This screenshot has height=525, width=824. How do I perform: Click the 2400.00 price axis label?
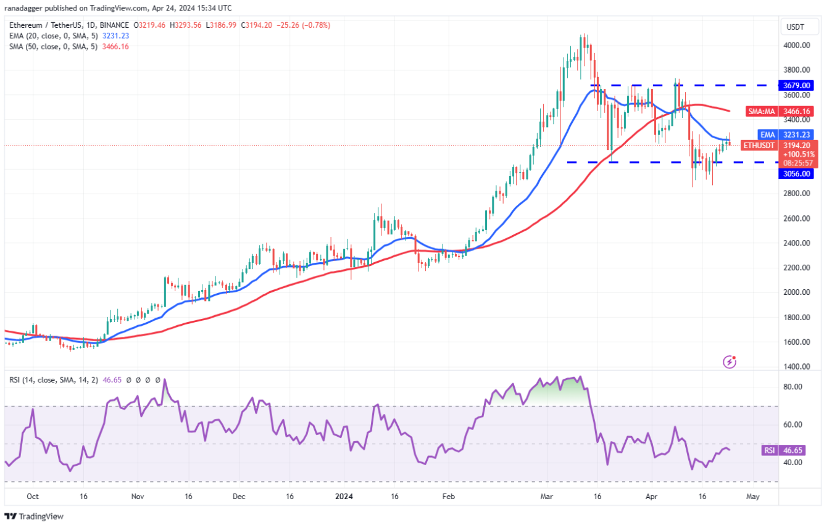798,243
